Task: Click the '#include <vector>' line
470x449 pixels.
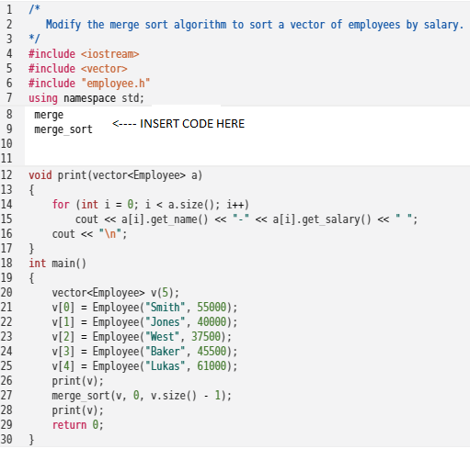Action: point(78,69)
